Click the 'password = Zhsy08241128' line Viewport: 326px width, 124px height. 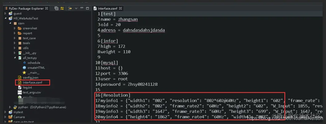129,84
